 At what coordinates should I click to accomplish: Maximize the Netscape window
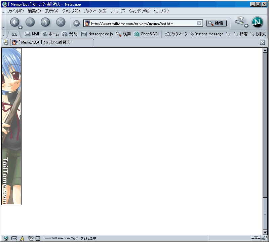(258, 4)
